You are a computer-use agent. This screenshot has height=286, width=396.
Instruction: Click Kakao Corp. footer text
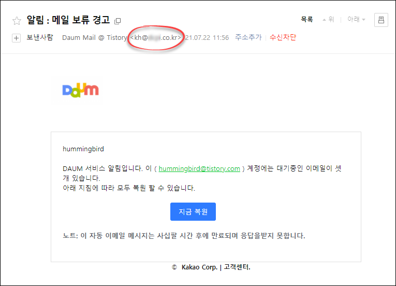coord(199,267)
